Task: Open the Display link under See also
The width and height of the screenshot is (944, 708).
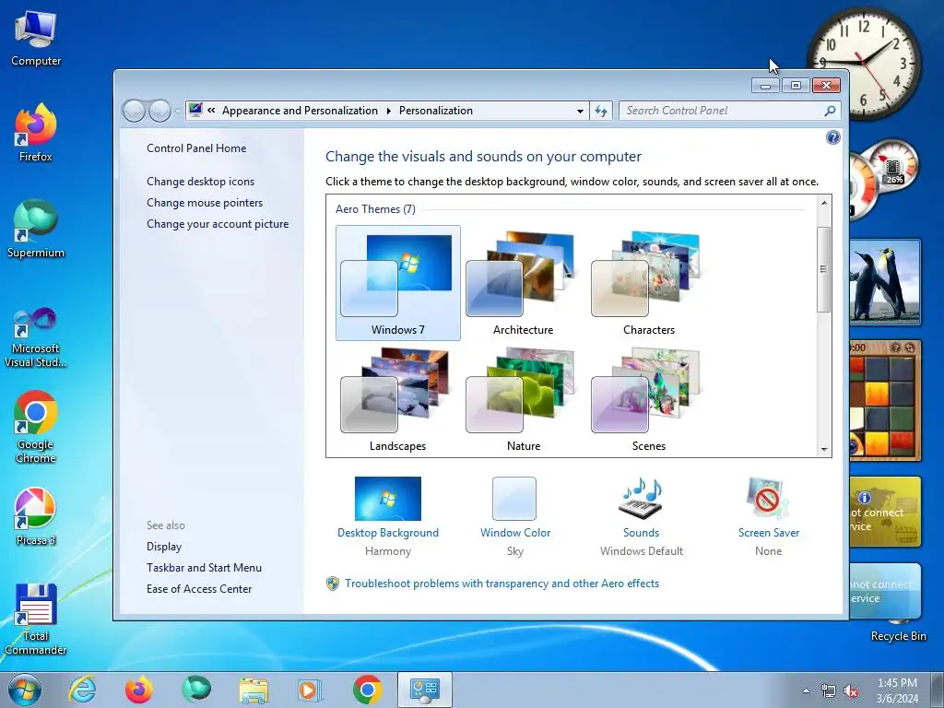Action: [x=164, y=547]
